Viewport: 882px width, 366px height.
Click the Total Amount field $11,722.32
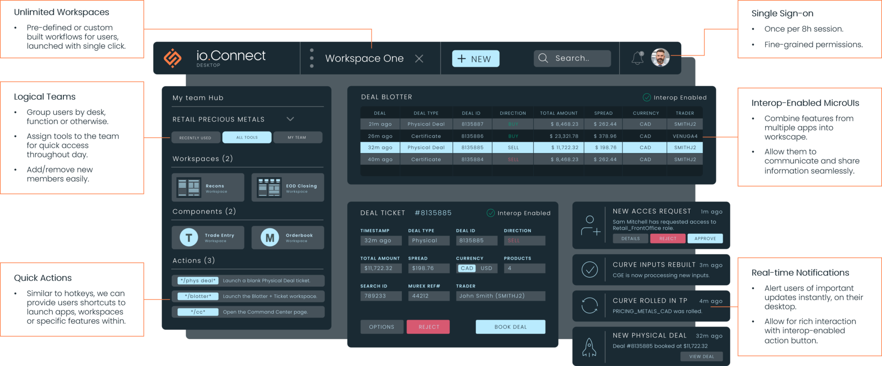381,268
